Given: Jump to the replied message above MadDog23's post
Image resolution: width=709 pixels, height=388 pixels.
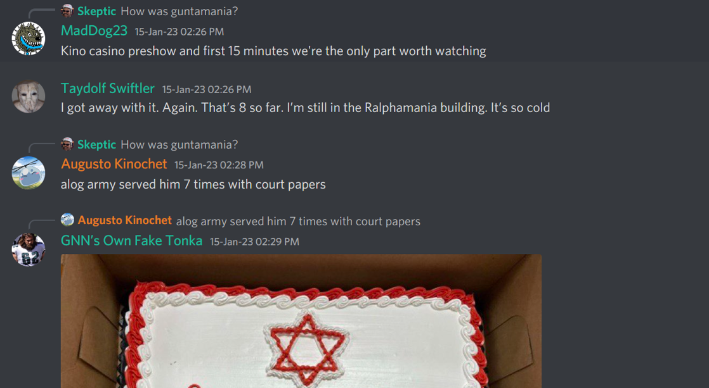Looking at the screenshot, I should click(x=179, y=11).
